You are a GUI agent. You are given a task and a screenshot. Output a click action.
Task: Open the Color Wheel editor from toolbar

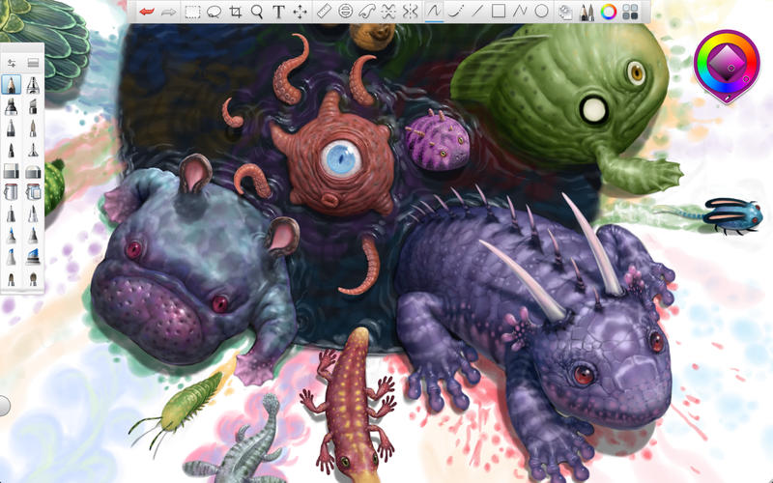(609, 12)
